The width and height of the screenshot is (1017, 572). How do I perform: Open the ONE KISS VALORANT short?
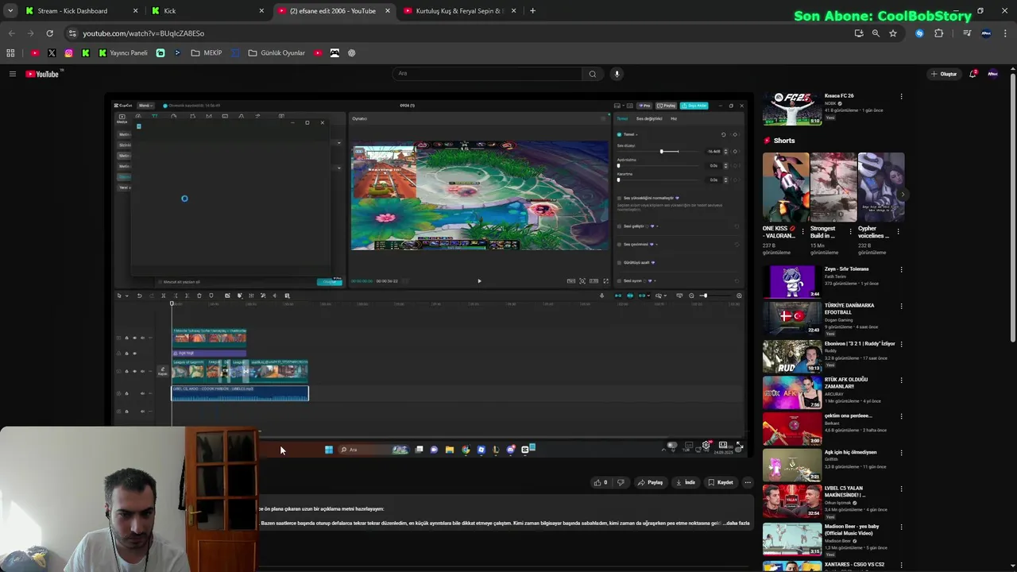[786, 187]
